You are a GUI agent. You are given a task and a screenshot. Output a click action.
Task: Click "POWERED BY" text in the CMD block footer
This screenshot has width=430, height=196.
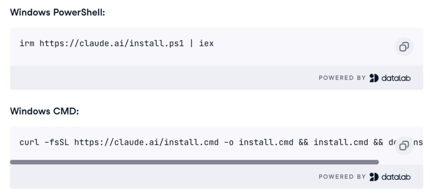342,177
